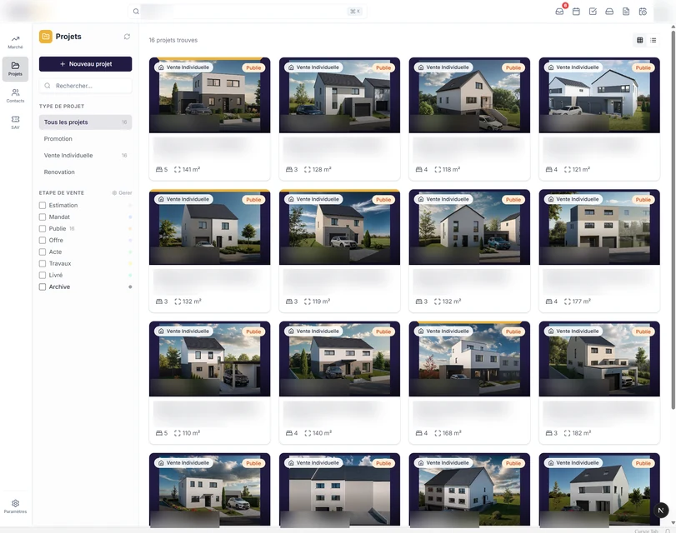Click the round N avatar button
Viewport: 676px width, 533px height.
pyautogui.click(x=661, y=511)
